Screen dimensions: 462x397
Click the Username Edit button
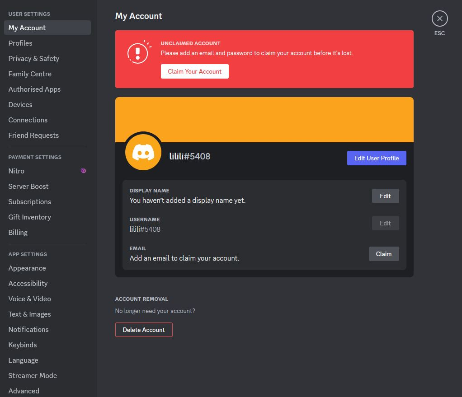(386, 223)
